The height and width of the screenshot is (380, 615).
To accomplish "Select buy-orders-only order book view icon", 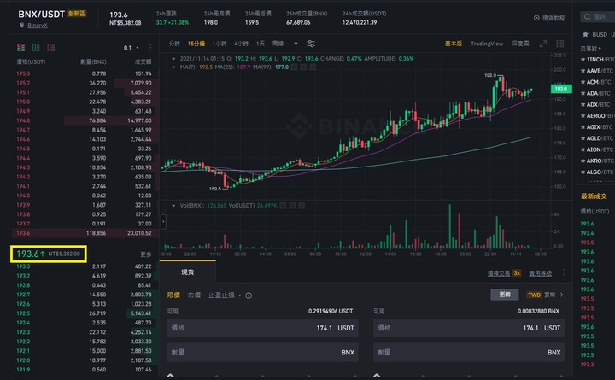I will [x=36, y=48].
